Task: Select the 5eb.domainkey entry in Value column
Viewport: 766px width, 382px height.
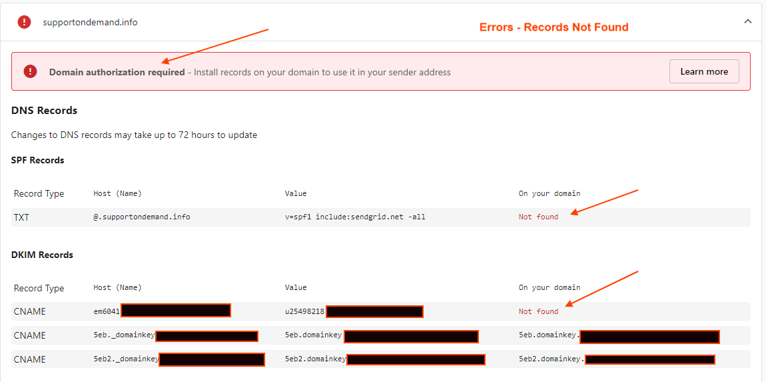Action: tap(313, 335)
